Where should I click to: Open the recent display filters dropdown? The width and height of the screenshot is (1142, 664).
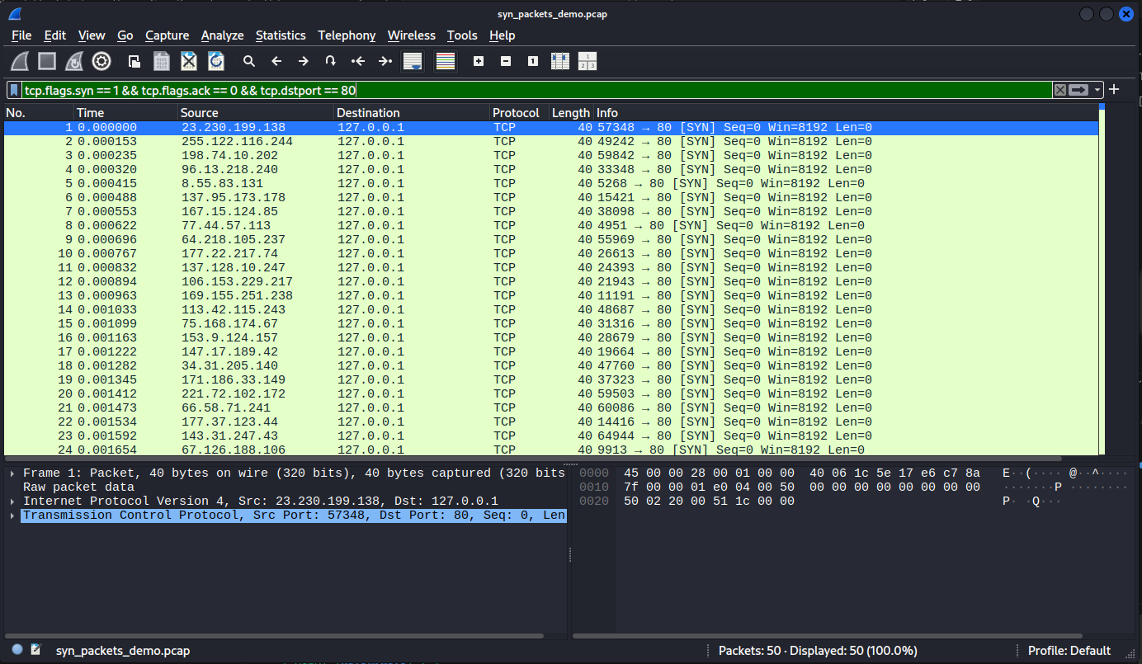[1097, 90]
